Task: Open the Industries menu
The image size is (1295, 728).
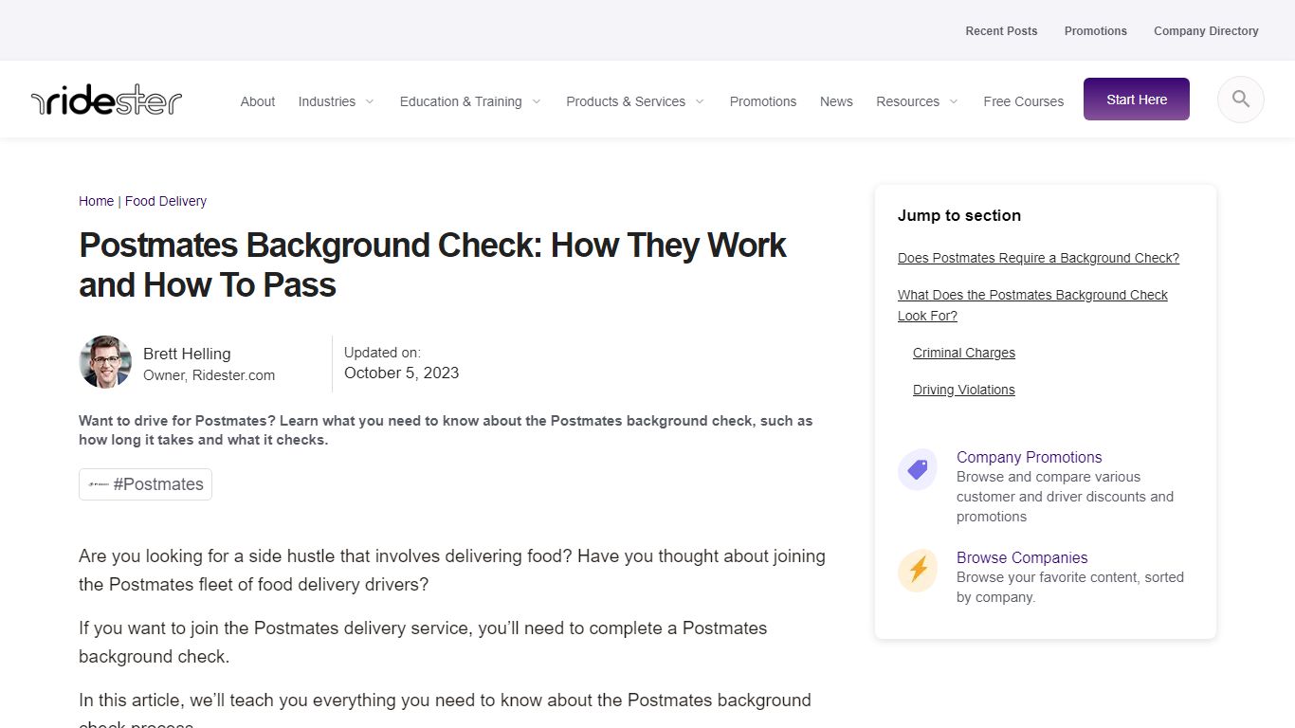Action: [x=327, y=101]
